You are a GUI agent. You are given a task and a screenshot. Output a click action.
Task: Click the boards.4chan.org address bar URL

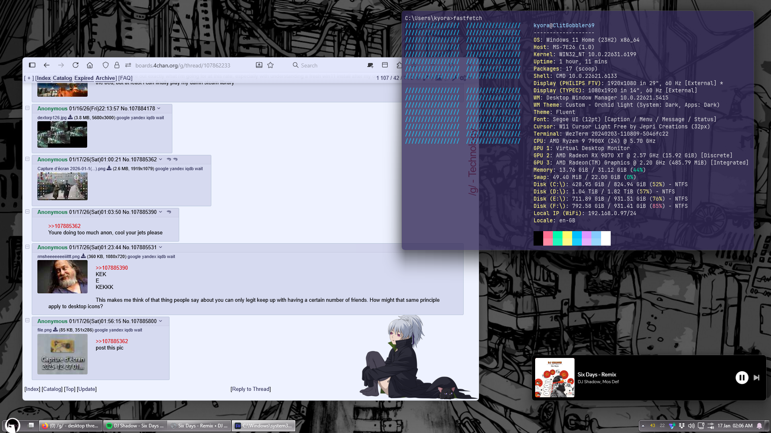pyautogui.click(x=183, y=65)
